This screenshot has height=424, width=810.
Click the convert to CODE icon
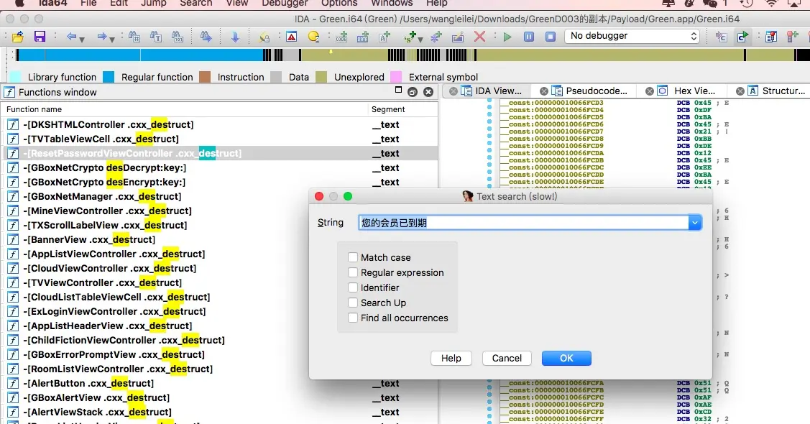click(x=341, y=37)
